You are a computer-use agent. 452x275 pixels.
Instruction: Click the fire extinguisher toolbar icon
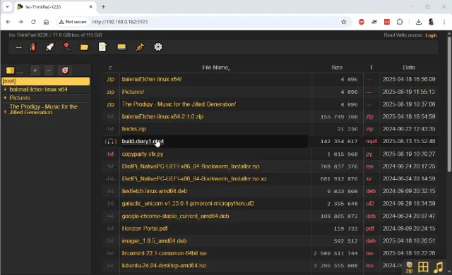(x=33, y=47)
